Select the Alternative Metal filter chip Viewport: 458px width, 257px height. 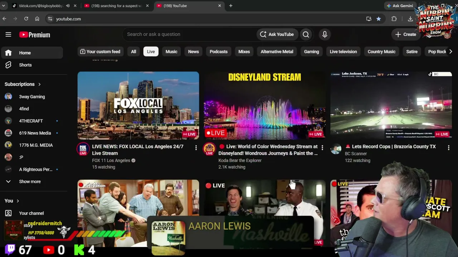coord(277,52)
